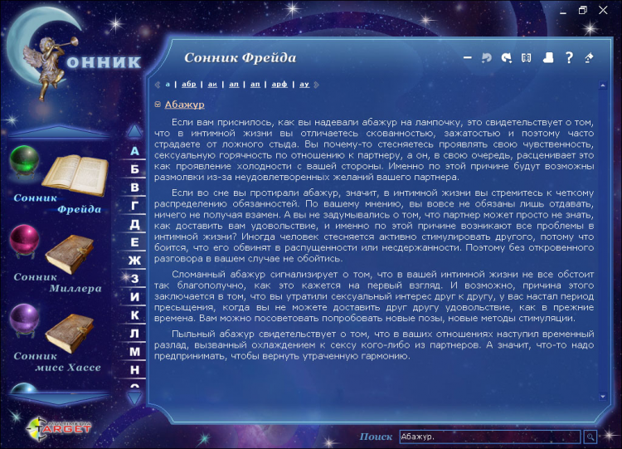Click the redo/forward arrow icon in toolbar
The width and height of the screenshot is (622, 449).
[x=506, y=58]
